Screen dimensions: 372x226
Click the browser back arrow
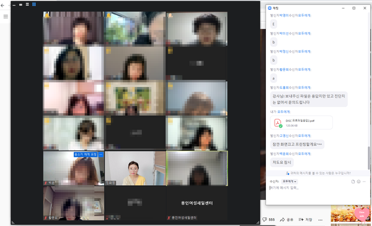[x=2, y=5]
